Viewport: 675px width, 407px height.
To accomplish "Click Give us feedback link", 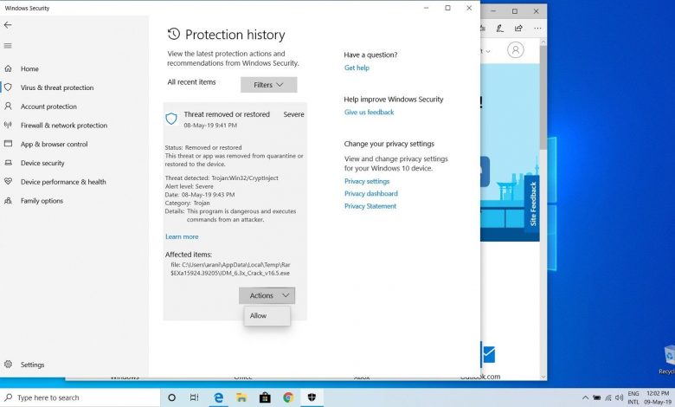I will click(x=369, y=113).
